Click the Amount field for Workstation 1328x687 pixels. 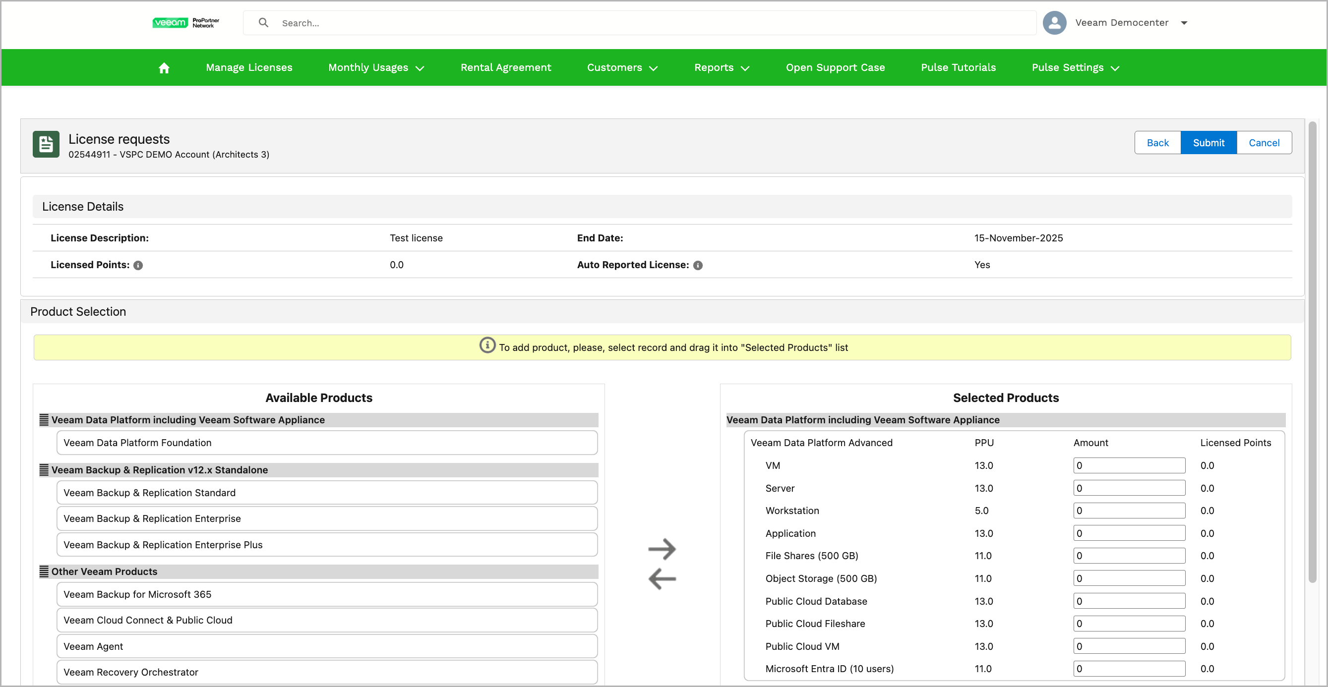tap(1130, 510)
